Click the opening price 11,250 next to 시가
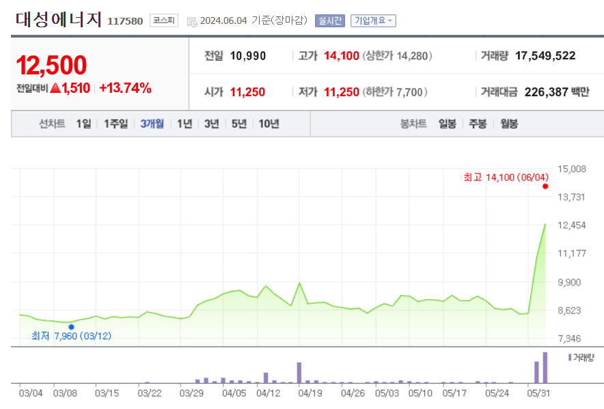 point(247,92)
